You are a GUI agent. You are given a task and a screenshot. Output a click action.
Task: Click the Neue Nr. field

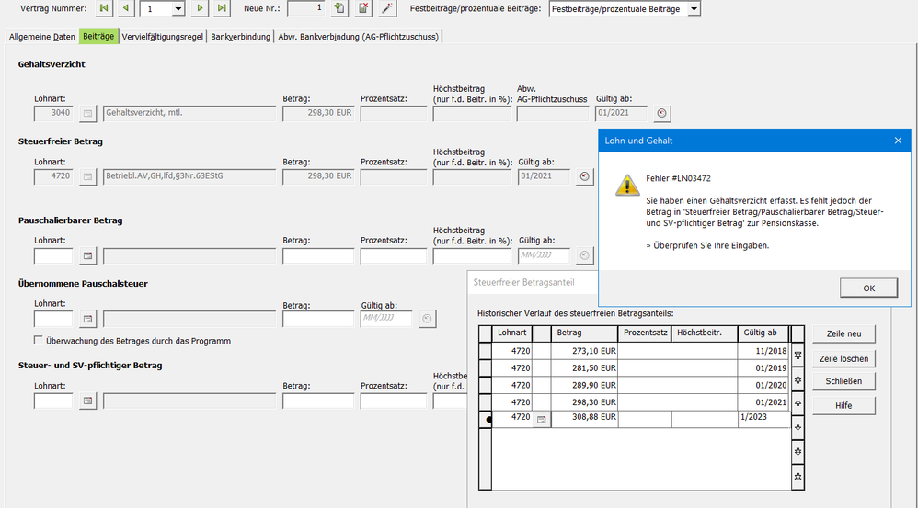[306, 8]
